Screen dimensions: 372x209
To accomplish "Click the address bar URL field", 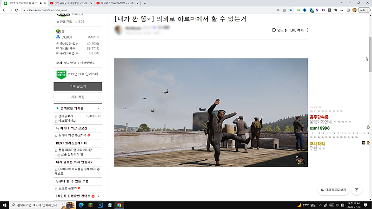I will coord(149,10).
